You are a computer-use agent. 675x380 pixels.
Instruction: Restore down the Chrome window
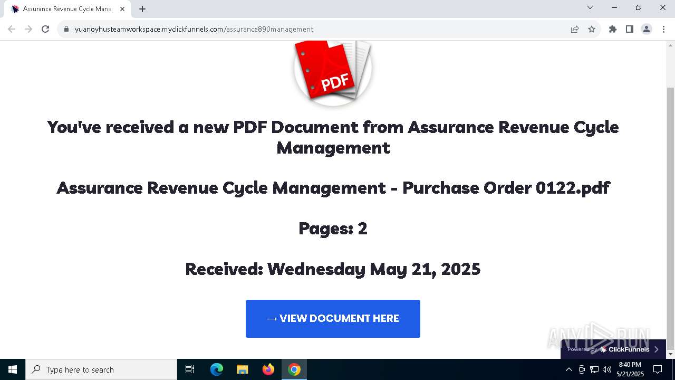639,7
